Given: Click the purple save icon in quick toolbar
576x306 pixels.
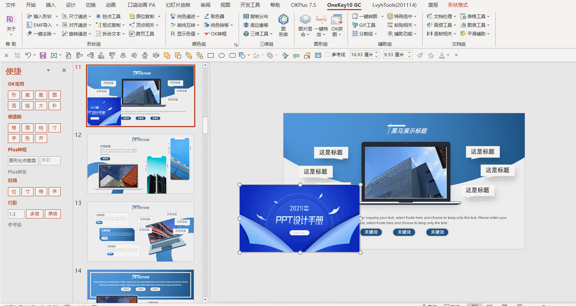Looking at the screenshot, I should [43, 55].
